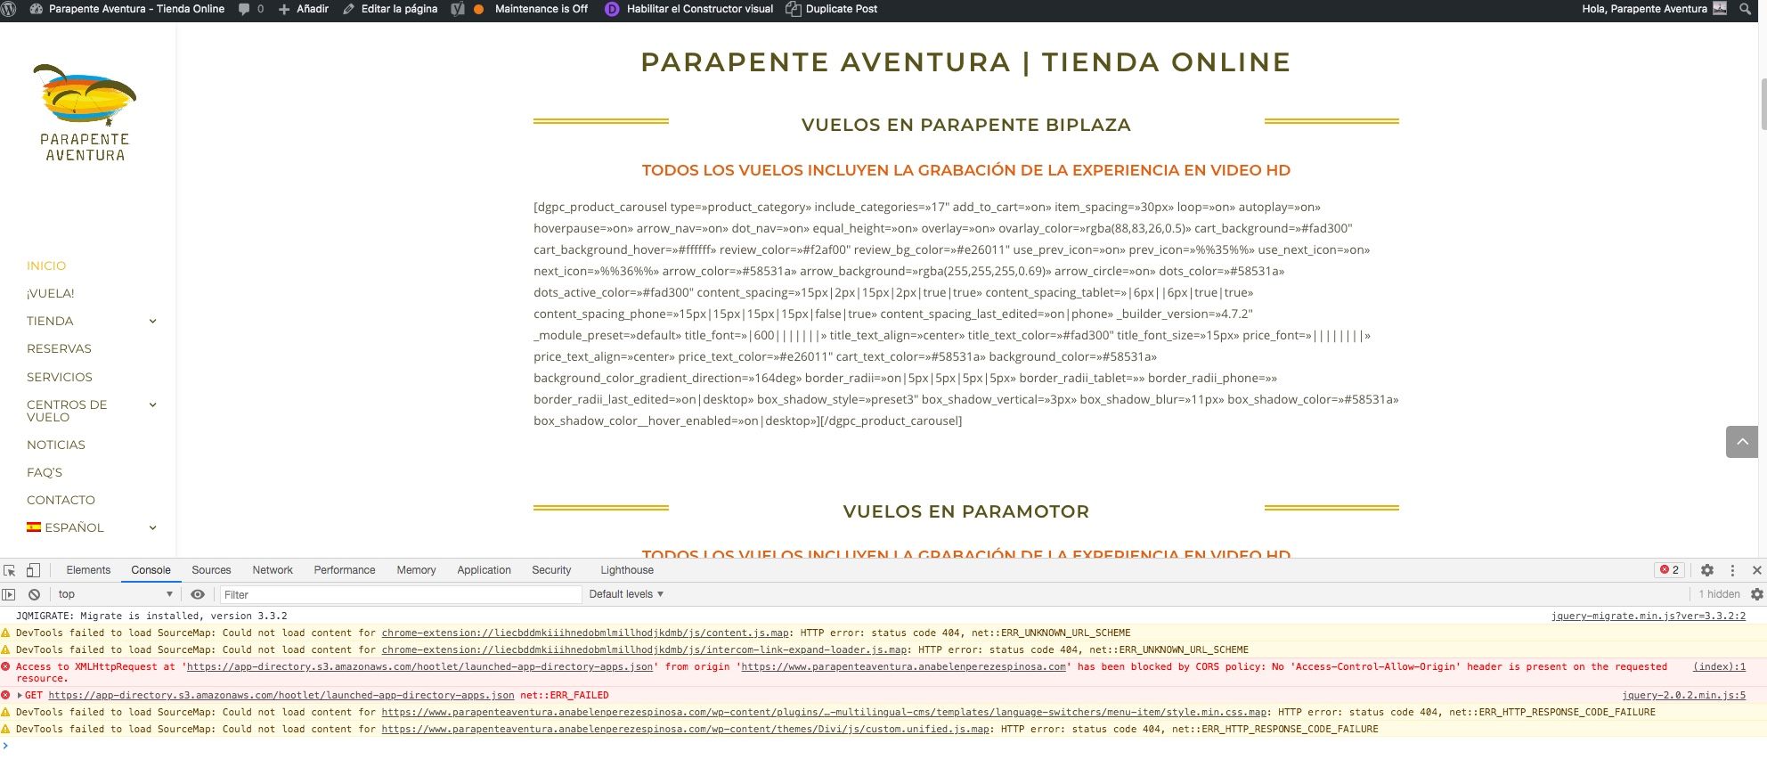Open the NOTICIAS menu link
The width and height of the screenshot is (1767, 784).
click(56, 445)
